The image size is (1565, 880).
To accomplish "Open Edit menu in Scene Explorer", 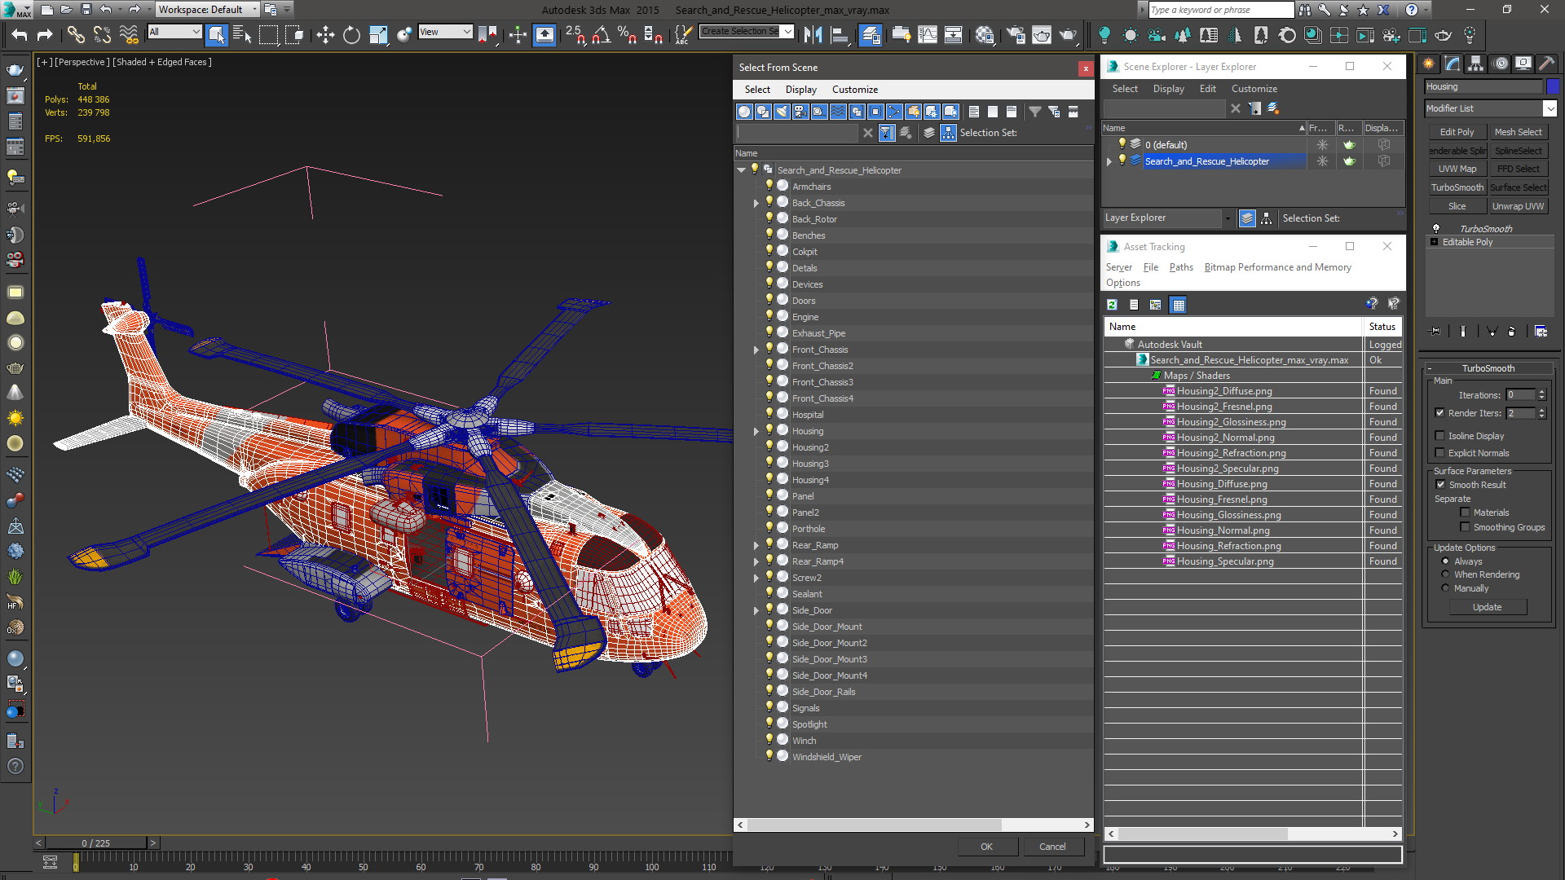I will 1208,89.
